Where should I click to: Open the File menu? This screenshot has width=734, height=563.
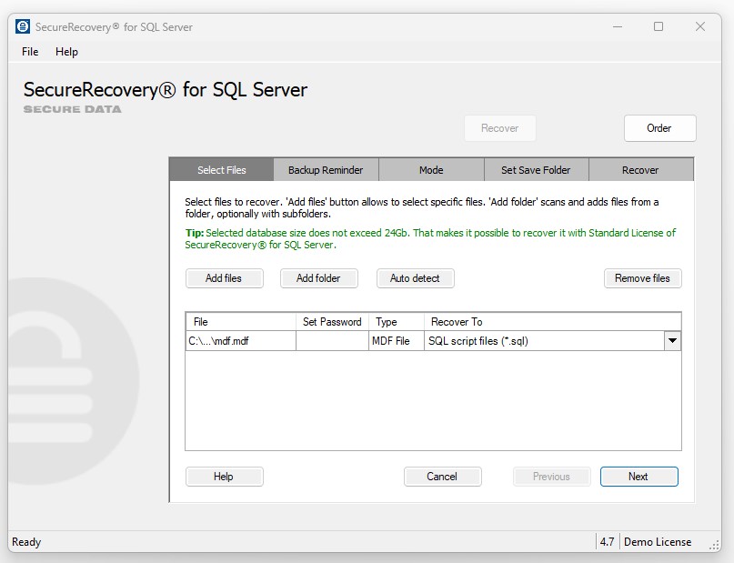tap(29, 52)
